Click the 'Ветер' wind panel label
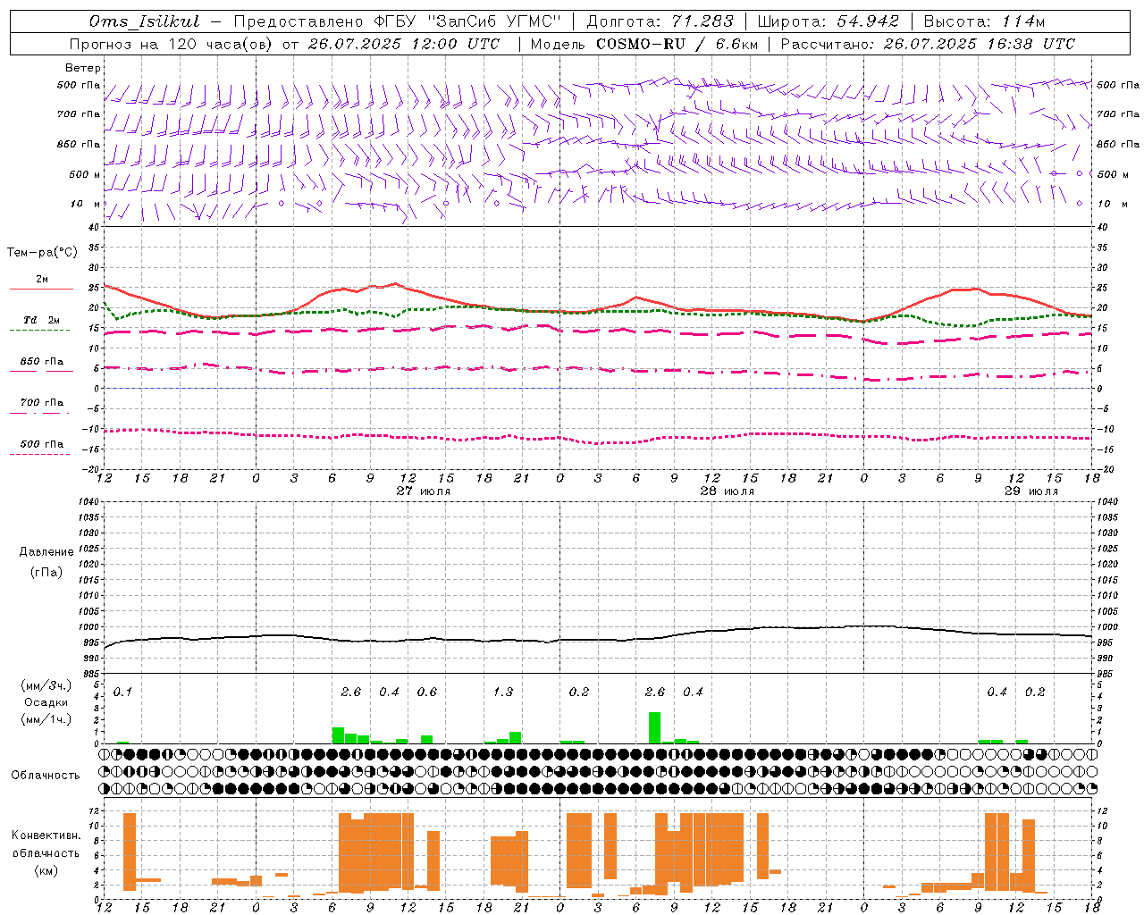 tap(83, 68)
